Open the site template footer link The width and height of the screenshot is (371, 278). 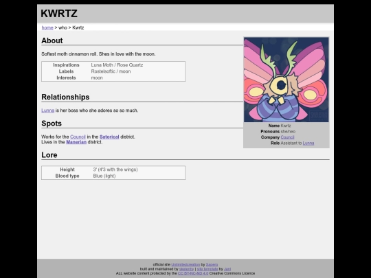[207, 269]
